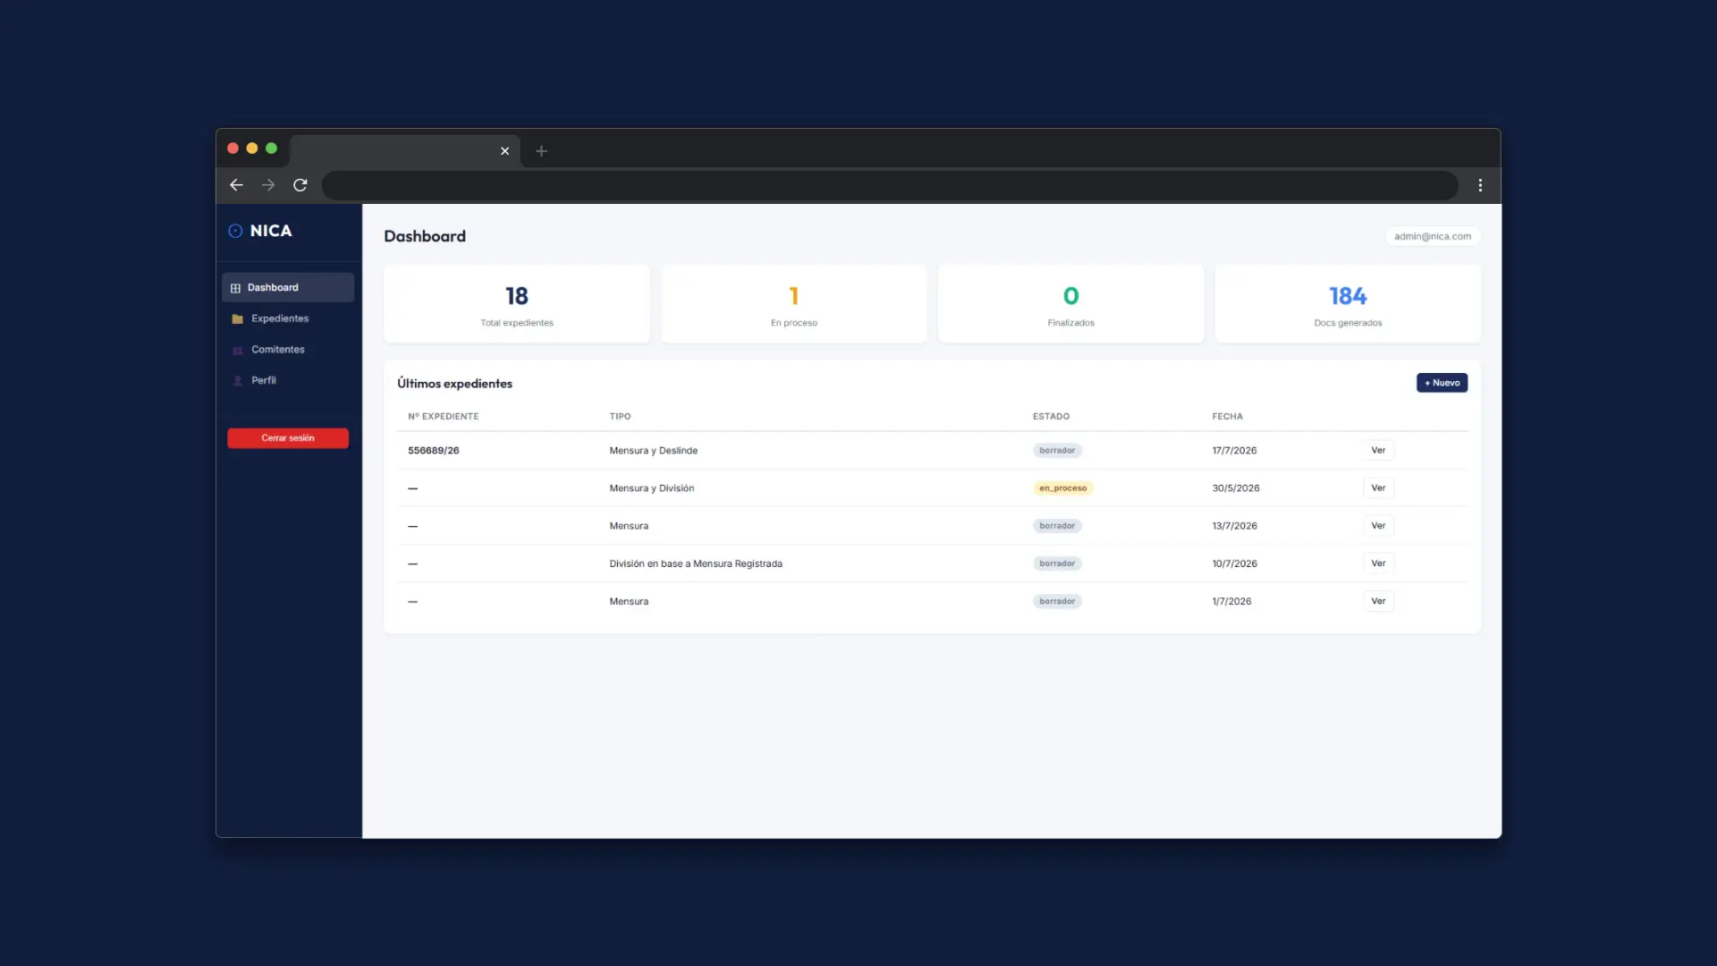Click the Perfil user icon
This screenshot has width=1717, height=966.
pyautogui.click(x=237, y=381)
